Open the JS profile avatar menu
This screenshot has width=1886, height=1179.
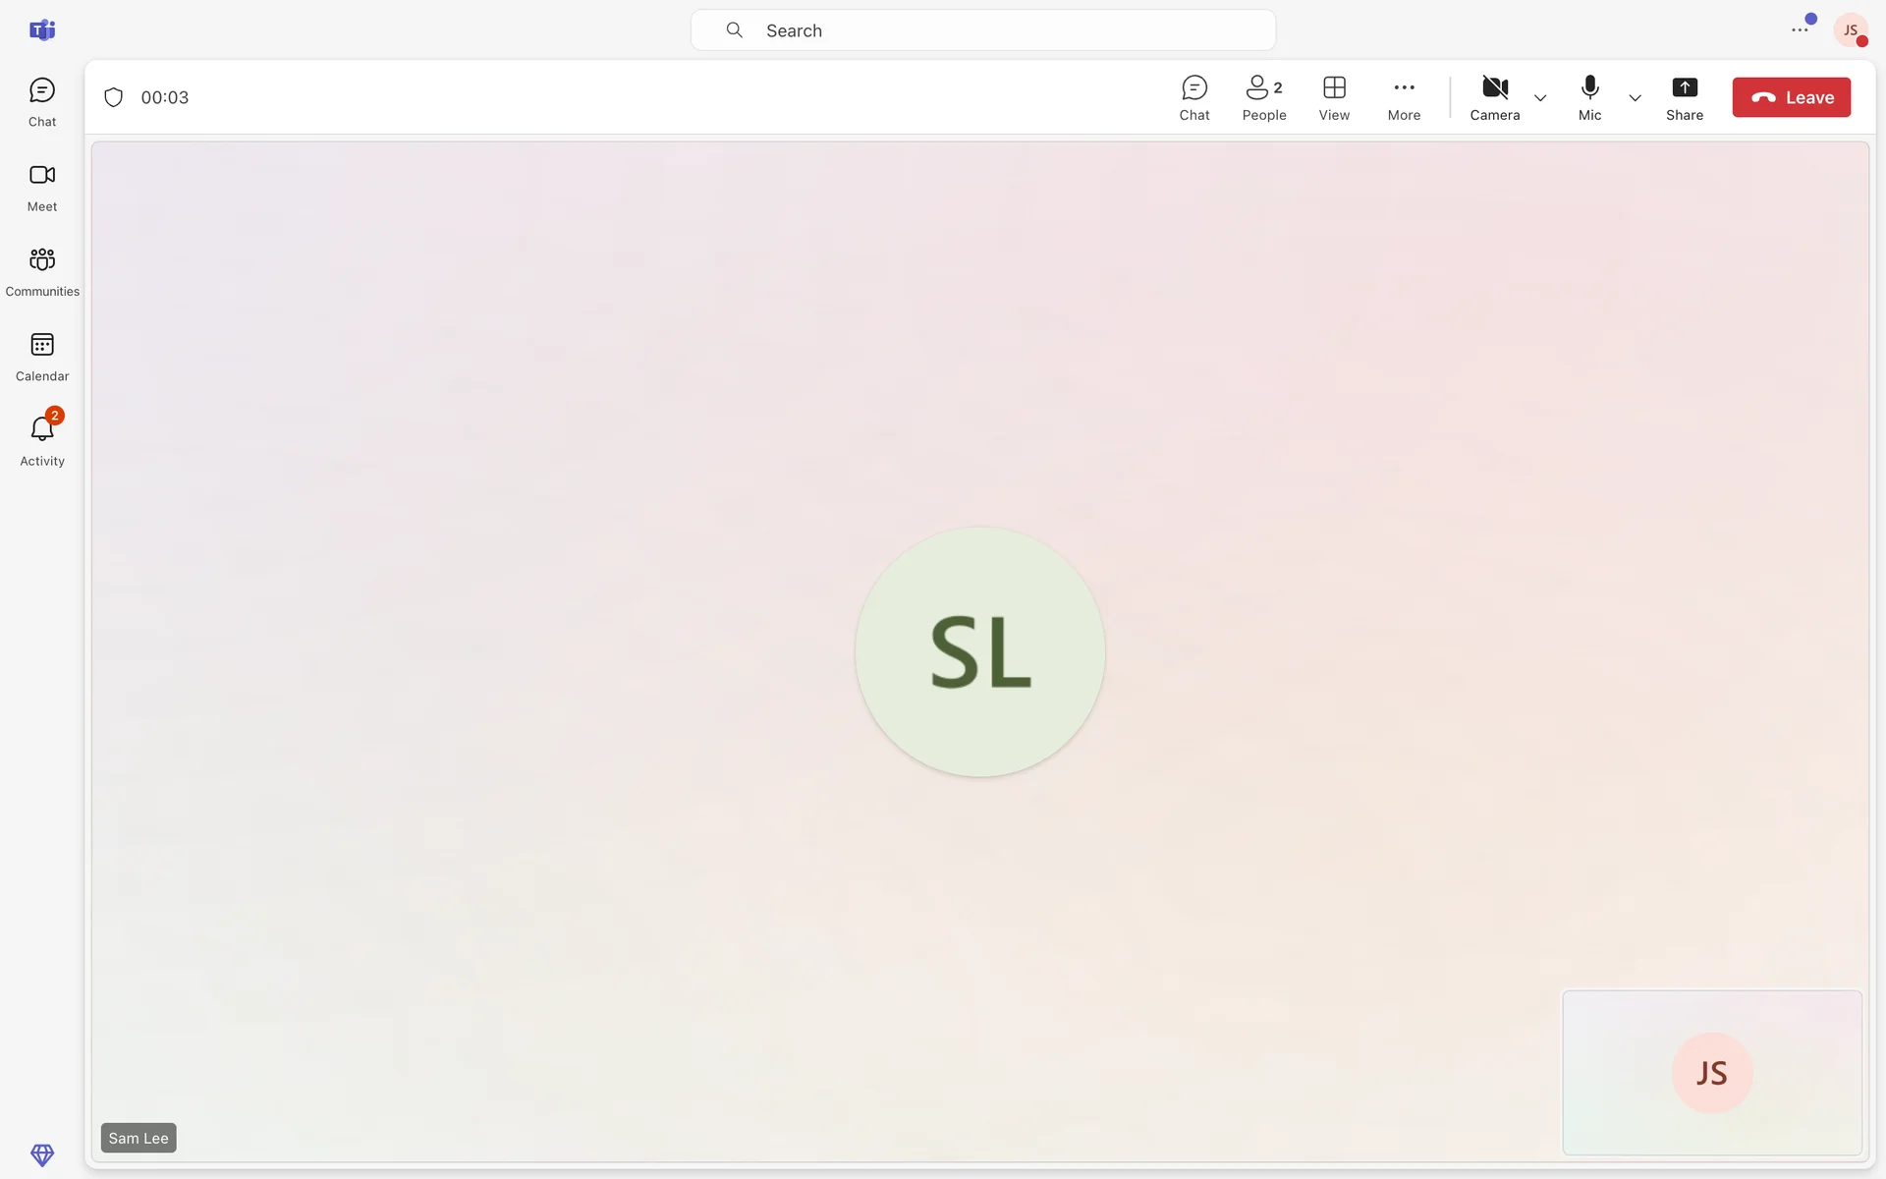pos(1850,30)
